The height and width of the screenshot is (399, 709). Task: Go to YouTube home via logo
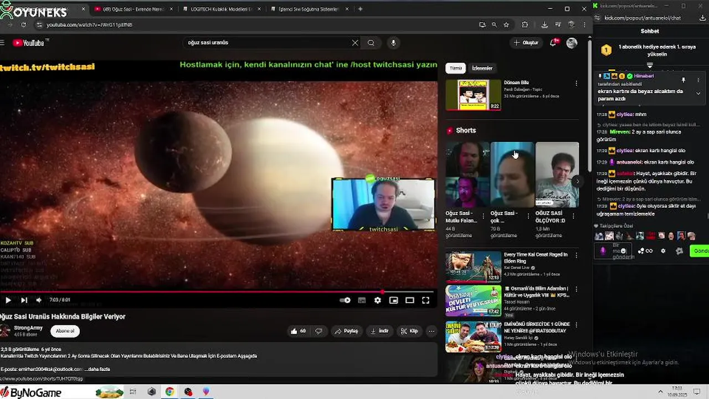pos(29,43)
